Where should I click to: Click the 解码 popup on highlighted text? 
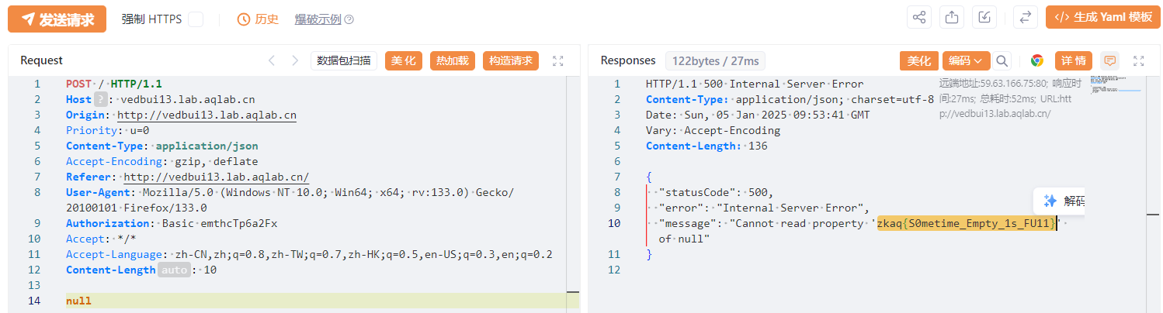1064,201
